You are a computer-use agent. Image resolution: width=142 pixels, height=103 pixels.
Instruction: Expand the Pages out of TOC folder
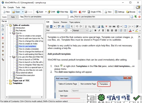[x=7, y=80]
